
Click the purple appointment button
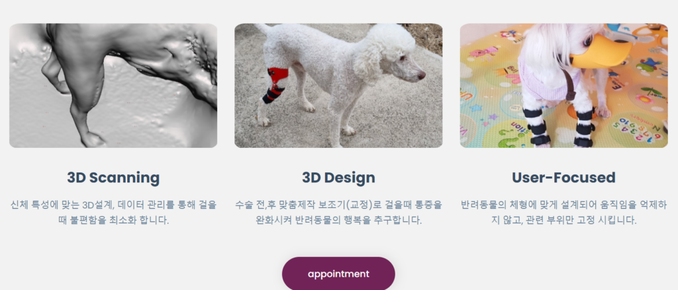338,273
